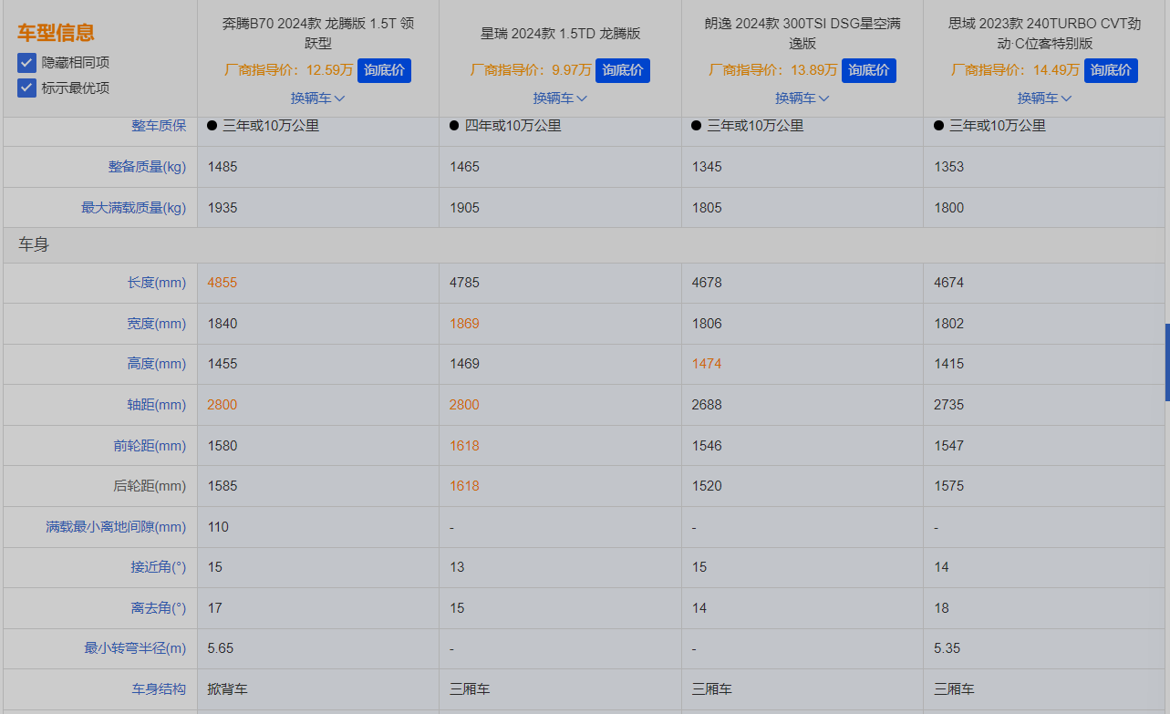Click the 1345 curb weight value

pyautogui.click(x=707, y=167)
